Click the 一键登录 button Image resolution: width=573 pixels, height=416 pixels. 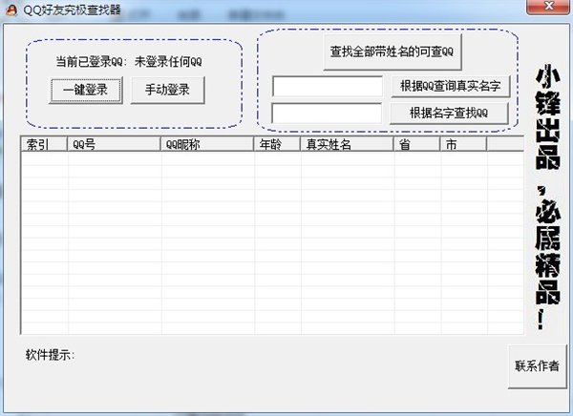[x=86, y=90]
